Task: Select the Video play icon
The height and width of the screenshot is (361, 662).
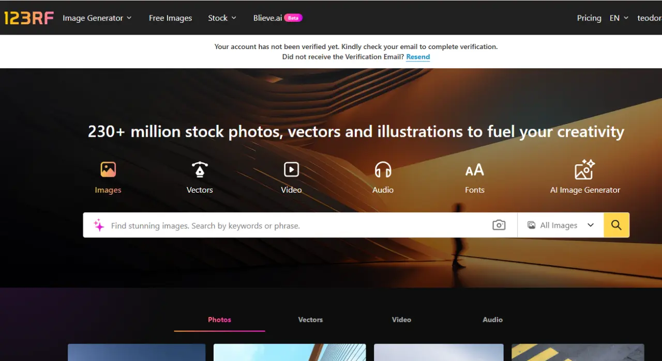Action: (x=291, y=169)
